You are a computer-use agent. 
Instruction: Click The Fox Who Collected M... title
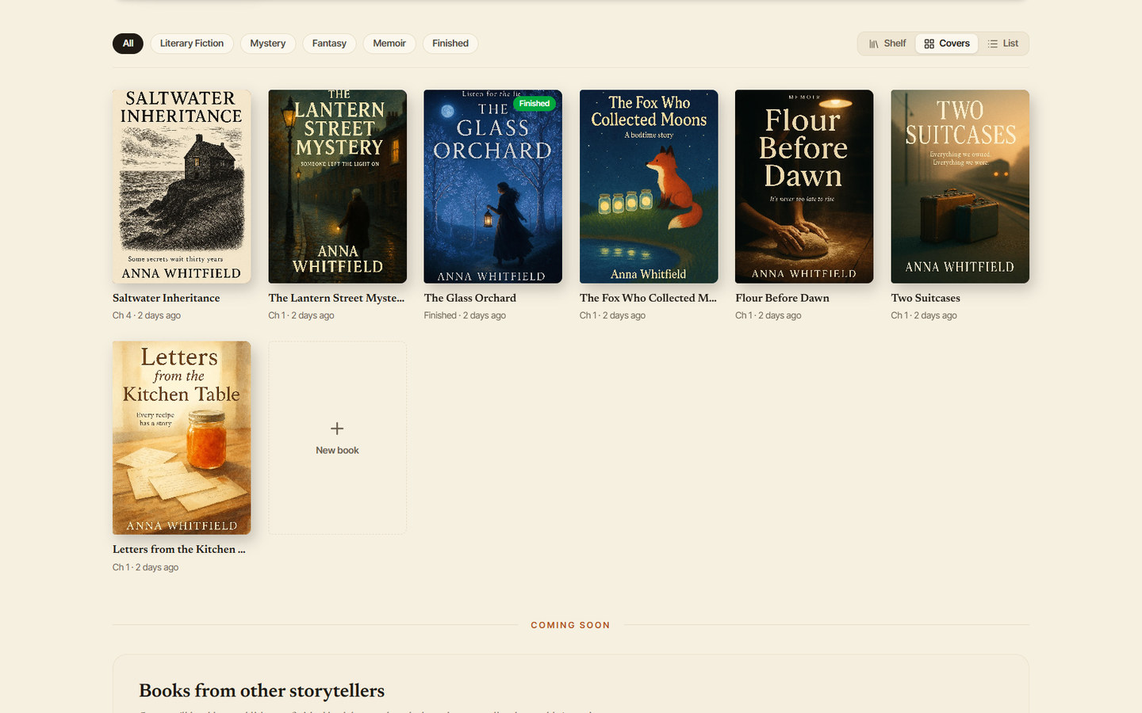(x=648, y=298)
